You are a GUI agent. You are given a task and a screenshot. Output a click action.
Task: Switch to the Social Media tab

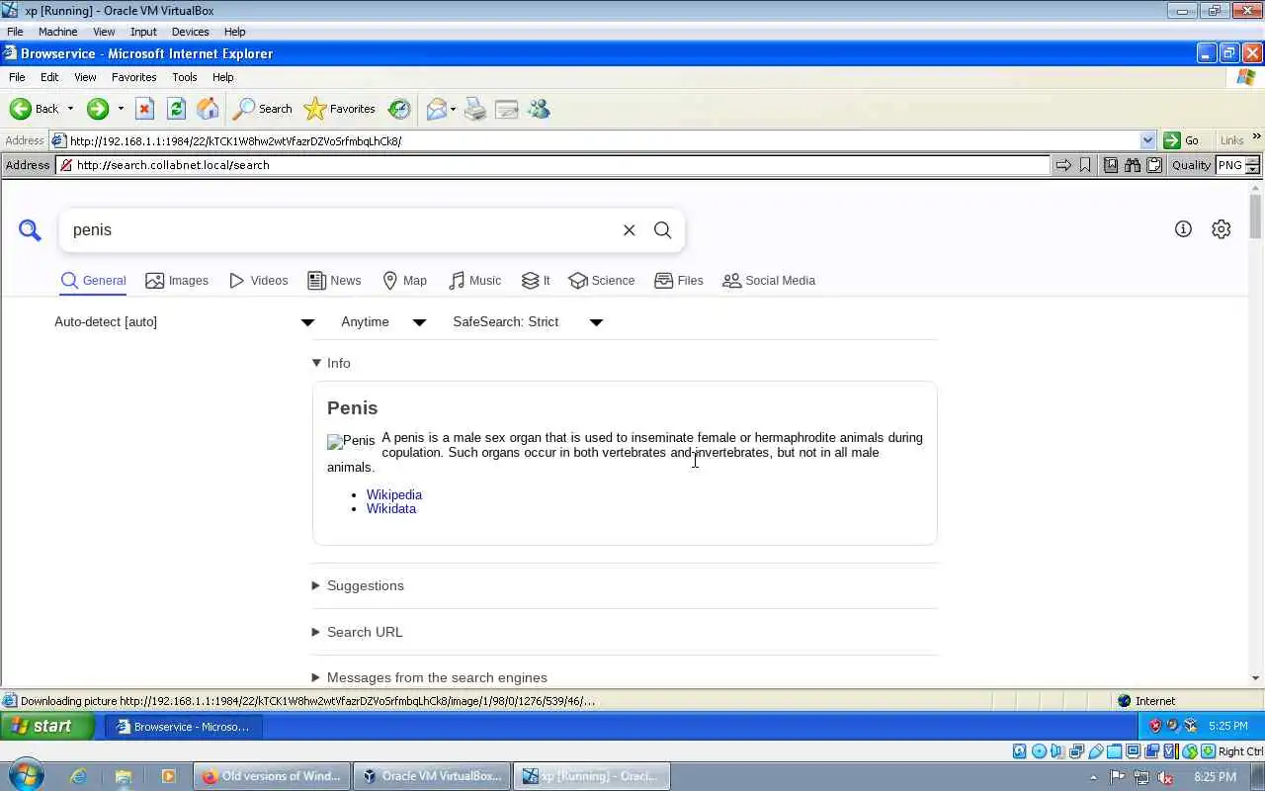coord(769,281)
